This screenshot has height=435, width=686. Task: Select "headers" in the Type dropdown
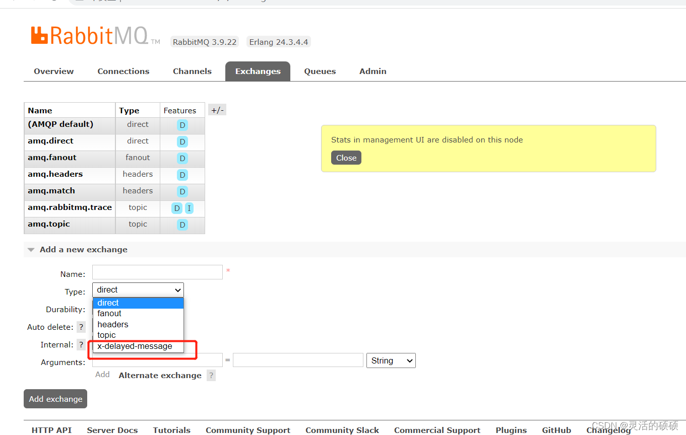(112, 324)
